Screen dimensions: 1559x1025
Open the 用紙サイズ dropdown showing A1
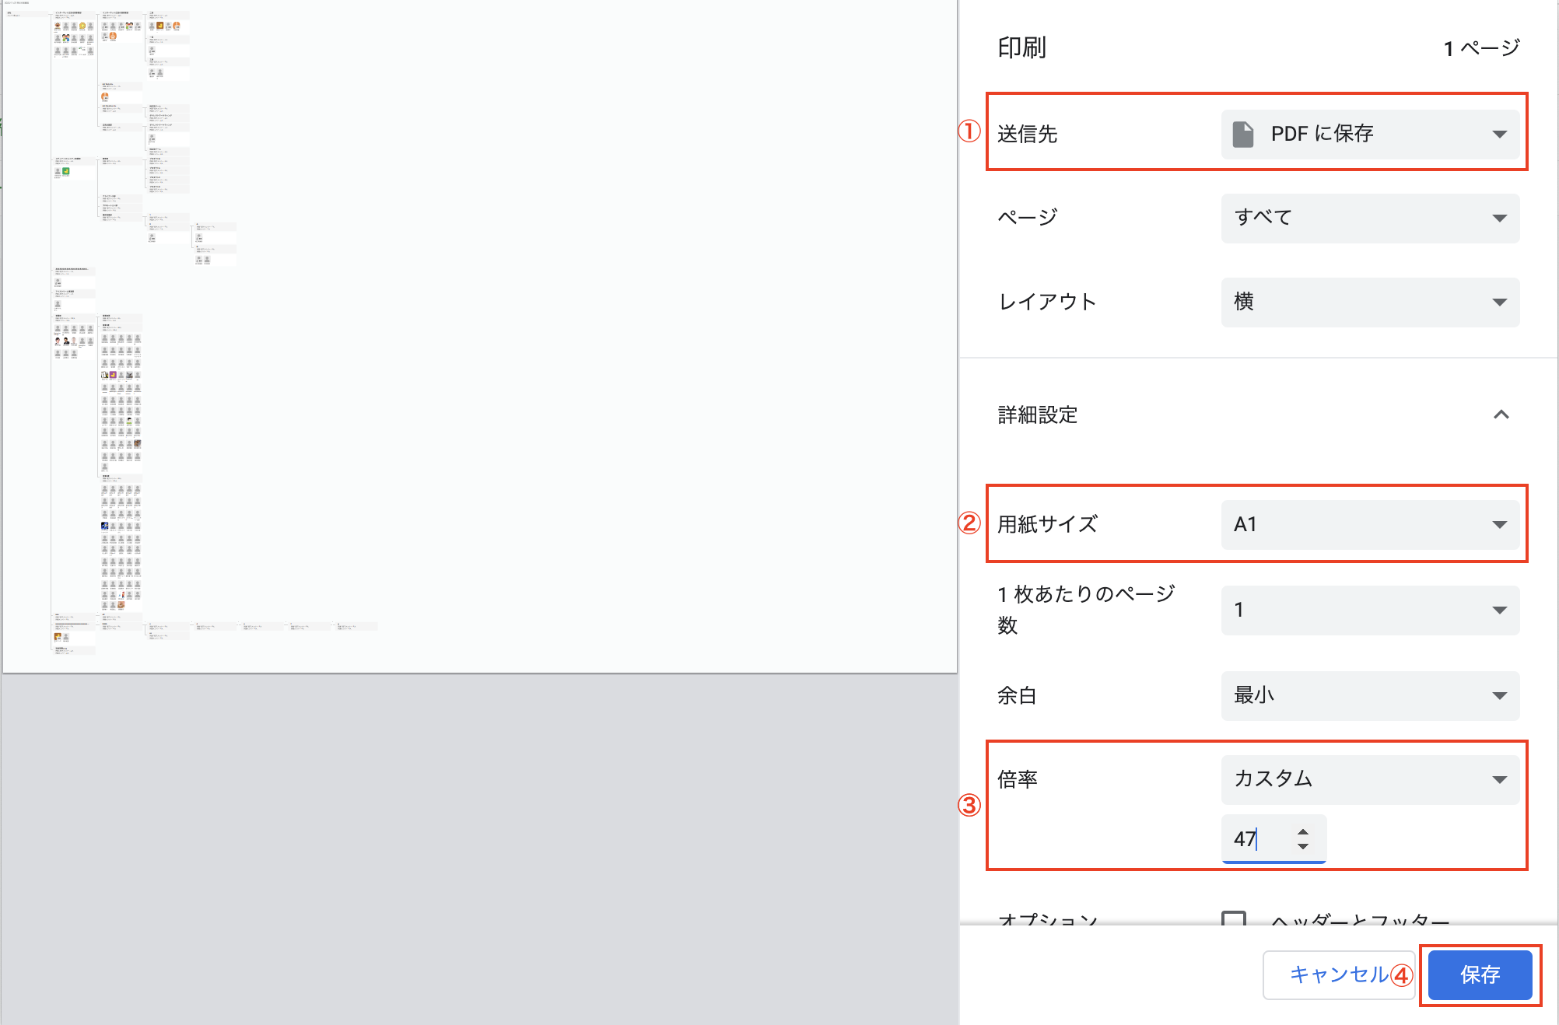[1369, 524]
